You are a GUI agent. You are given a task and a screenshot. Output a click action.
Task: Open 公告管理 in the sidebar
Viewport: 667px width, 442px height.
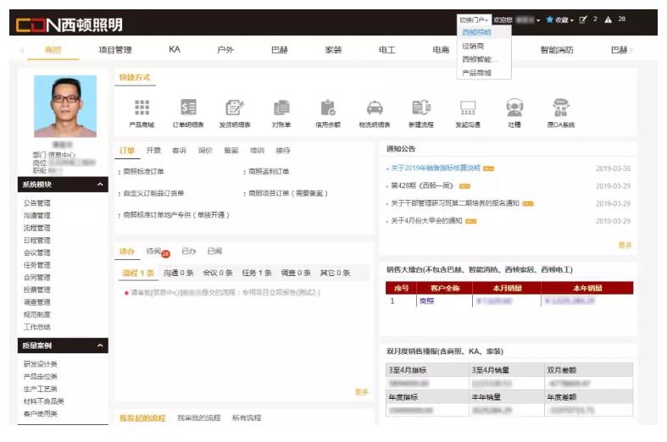point(37,203)
